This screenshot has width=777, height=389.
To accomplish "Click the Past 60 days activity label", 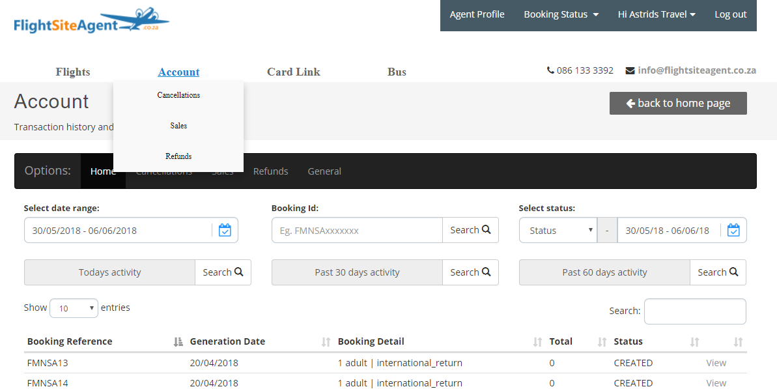I will [604, 272].
